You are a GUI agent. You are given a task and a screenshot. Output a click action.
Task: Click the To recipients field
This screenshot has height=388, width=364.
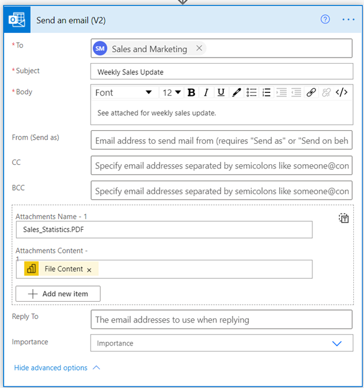(x=221, y=48)
